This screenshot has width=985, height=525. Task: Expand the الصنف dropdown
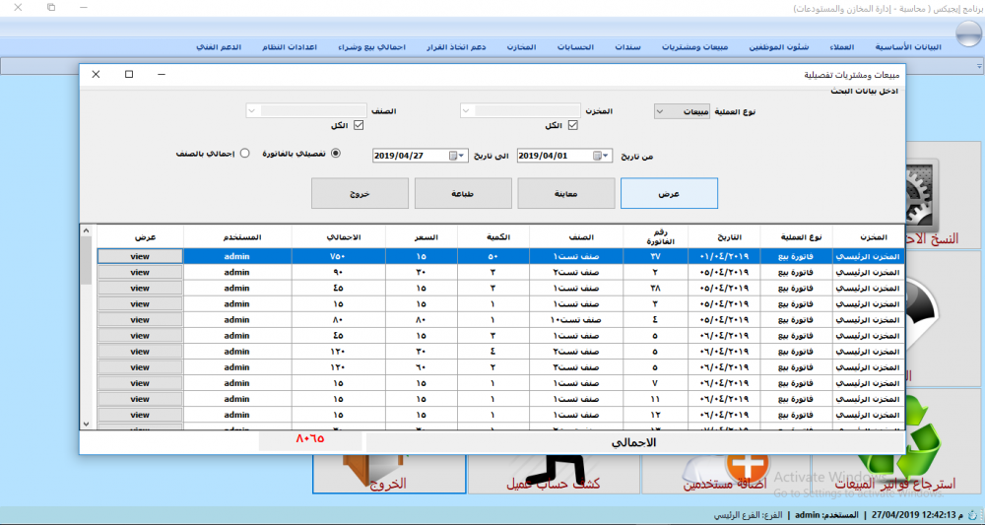coord(252,111)
